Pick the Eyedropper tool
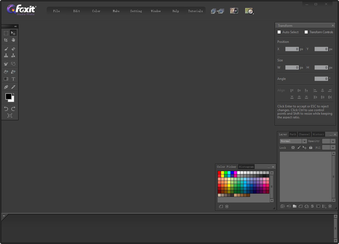 (14, 87)
